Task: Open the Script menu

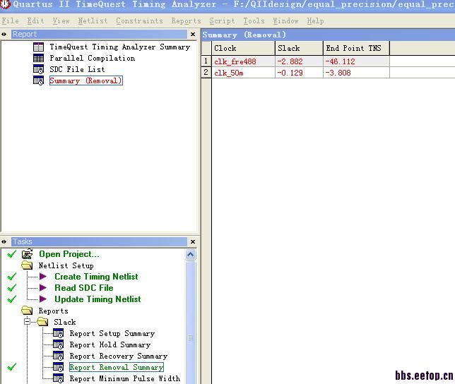Action: (222, 21)
